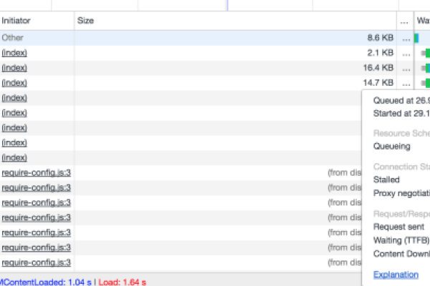The image size is (430, 286).
Task: Click the ellipsis column header
Action: pos(406,21)
